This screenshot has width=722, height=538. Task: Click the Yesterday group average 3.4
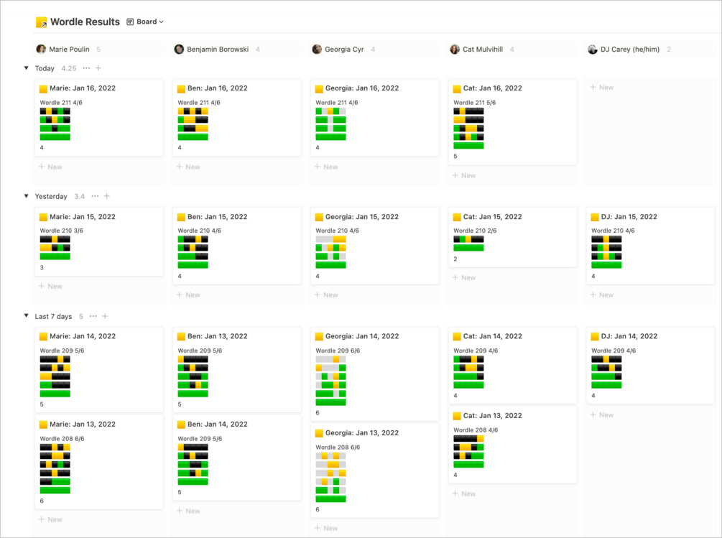79,196
